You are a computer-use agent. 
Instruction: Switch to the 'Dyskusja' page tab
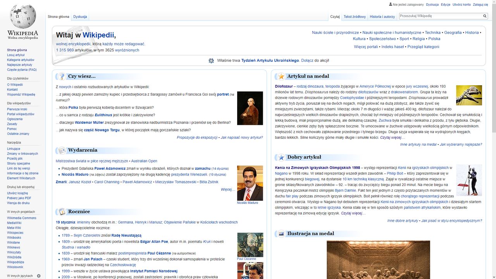(x=80, y=17)
